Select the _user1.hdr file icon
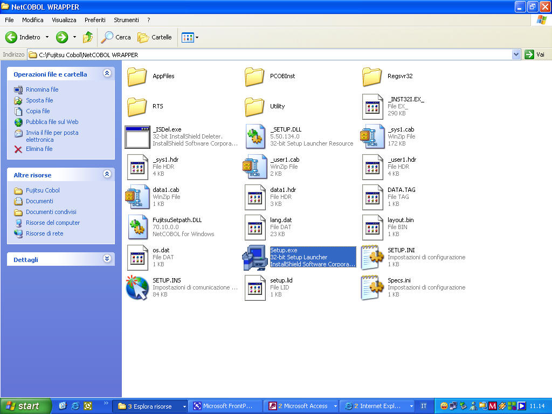The image size is (552, 414). click(x=372, y=167)
